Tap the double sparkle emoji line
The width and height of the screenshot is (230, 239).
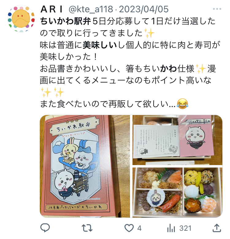click(52, 92)
